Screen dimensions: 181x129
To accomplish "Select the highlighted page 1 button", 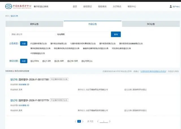I will click(79, 121).
